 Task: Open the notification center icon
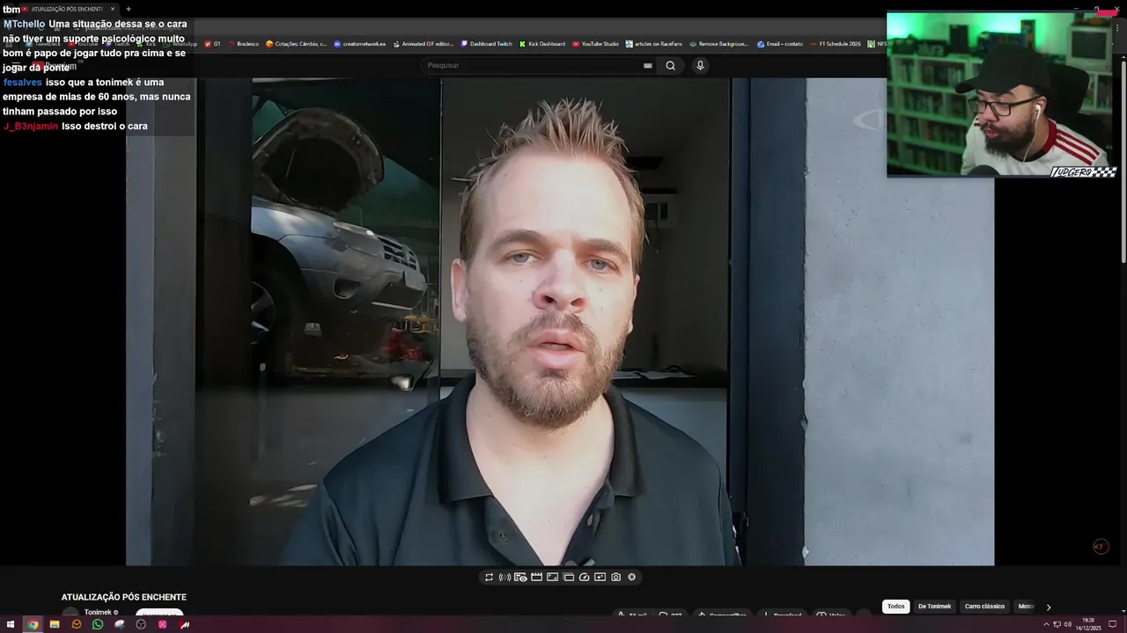point(1112,624)
